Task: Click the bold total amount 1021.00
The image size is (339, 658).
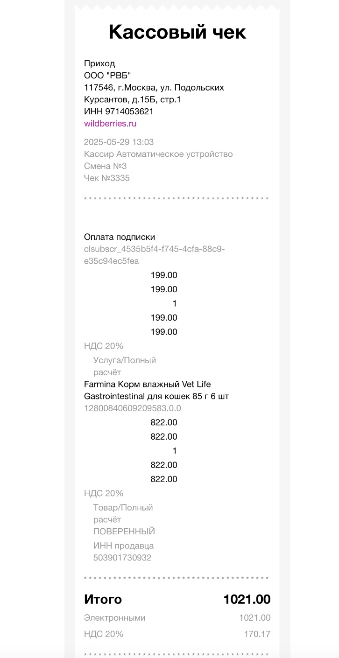Action: 247,600
